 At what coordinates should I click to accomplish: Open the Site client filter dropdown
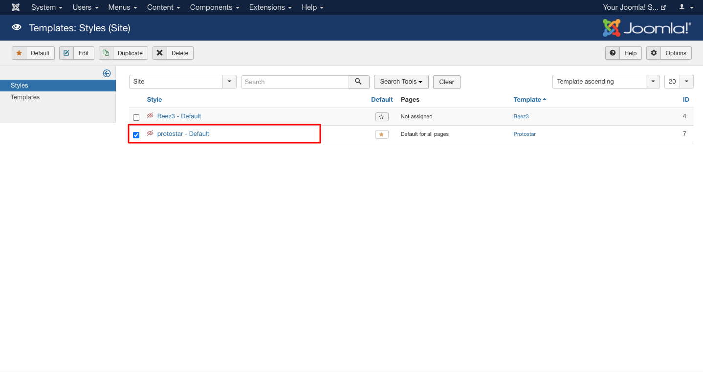(183, 82)
